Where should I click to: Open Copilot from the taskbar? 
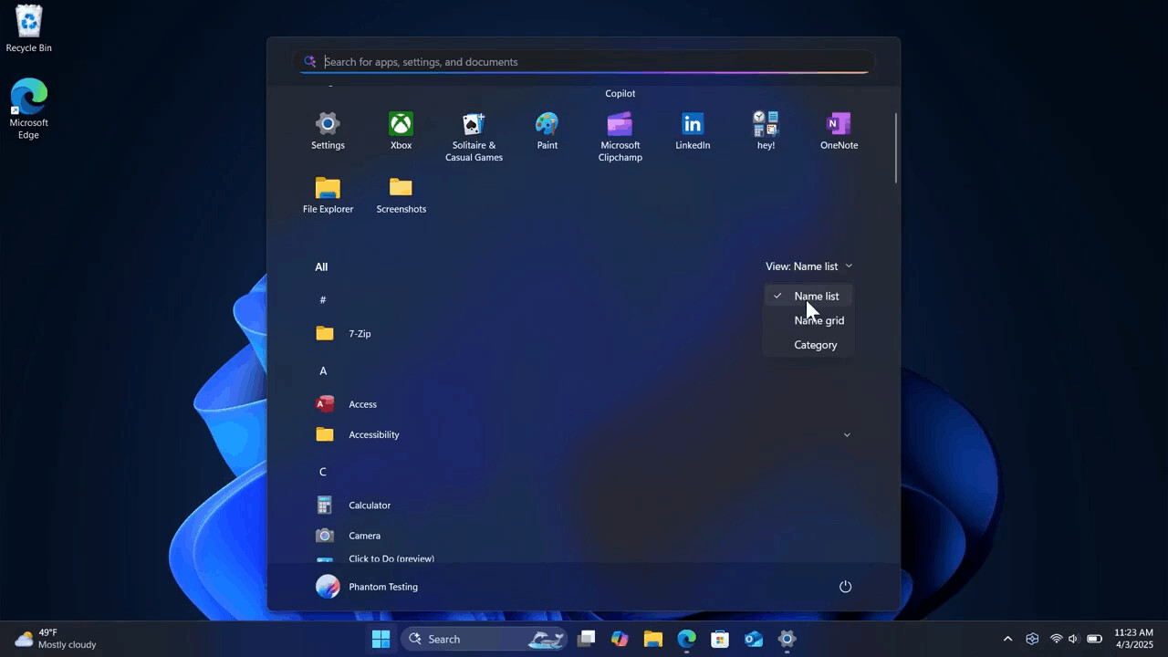620,639
